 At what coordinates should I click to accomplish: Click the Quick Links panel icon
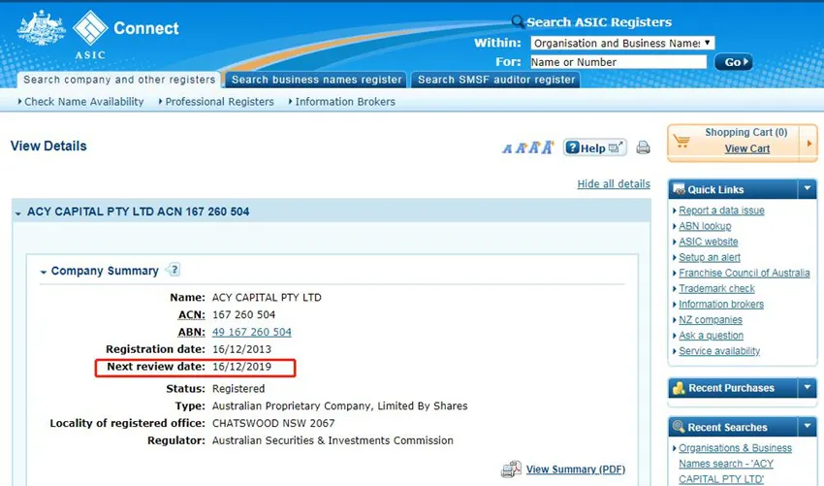(679, 189)
